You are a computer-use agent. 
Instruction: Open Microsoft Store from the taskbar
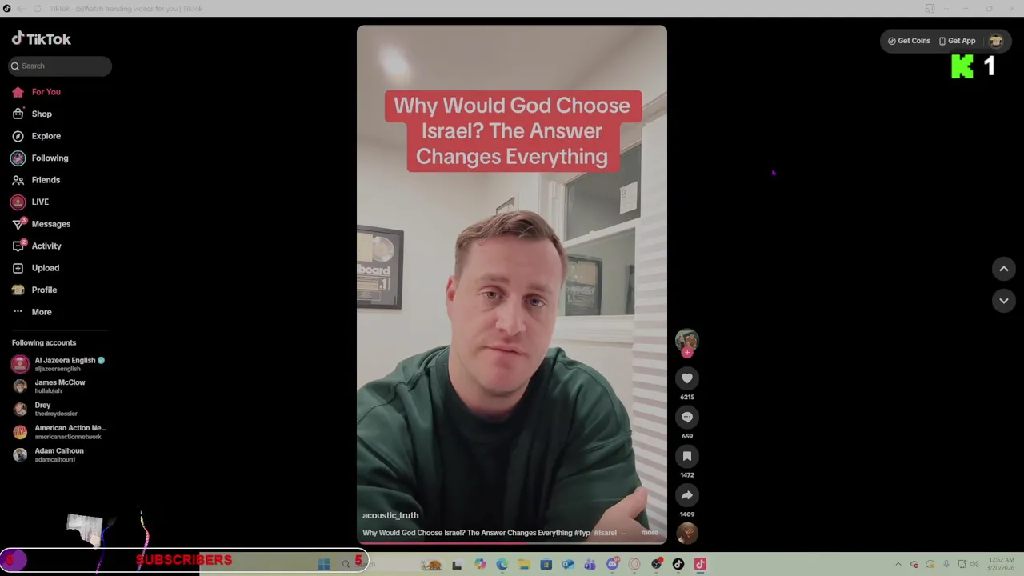[x=546, y=564]
